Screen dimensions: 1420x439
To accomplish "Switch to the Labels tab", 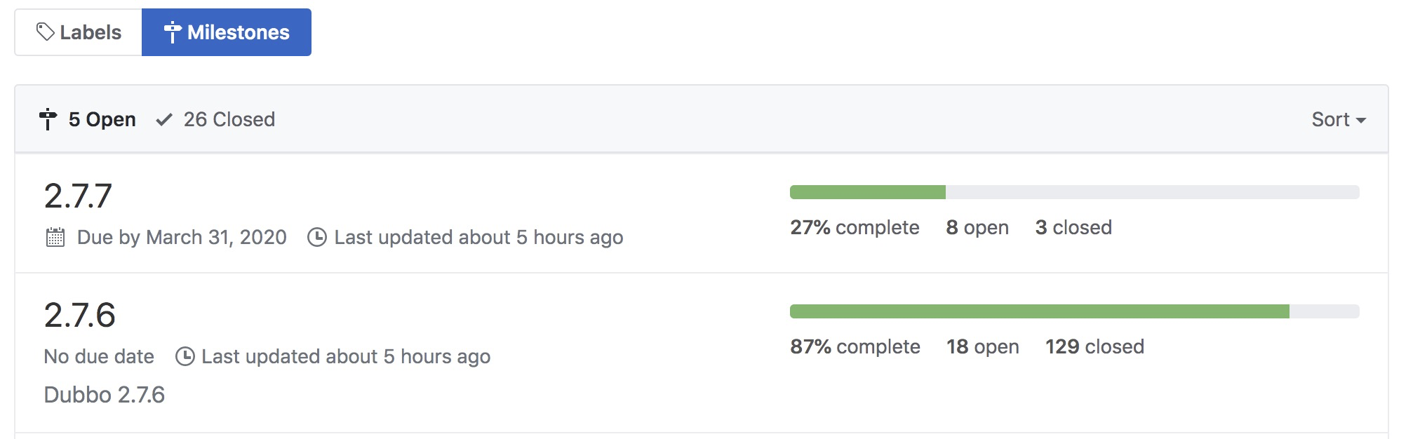I will [x=77, y=32].
